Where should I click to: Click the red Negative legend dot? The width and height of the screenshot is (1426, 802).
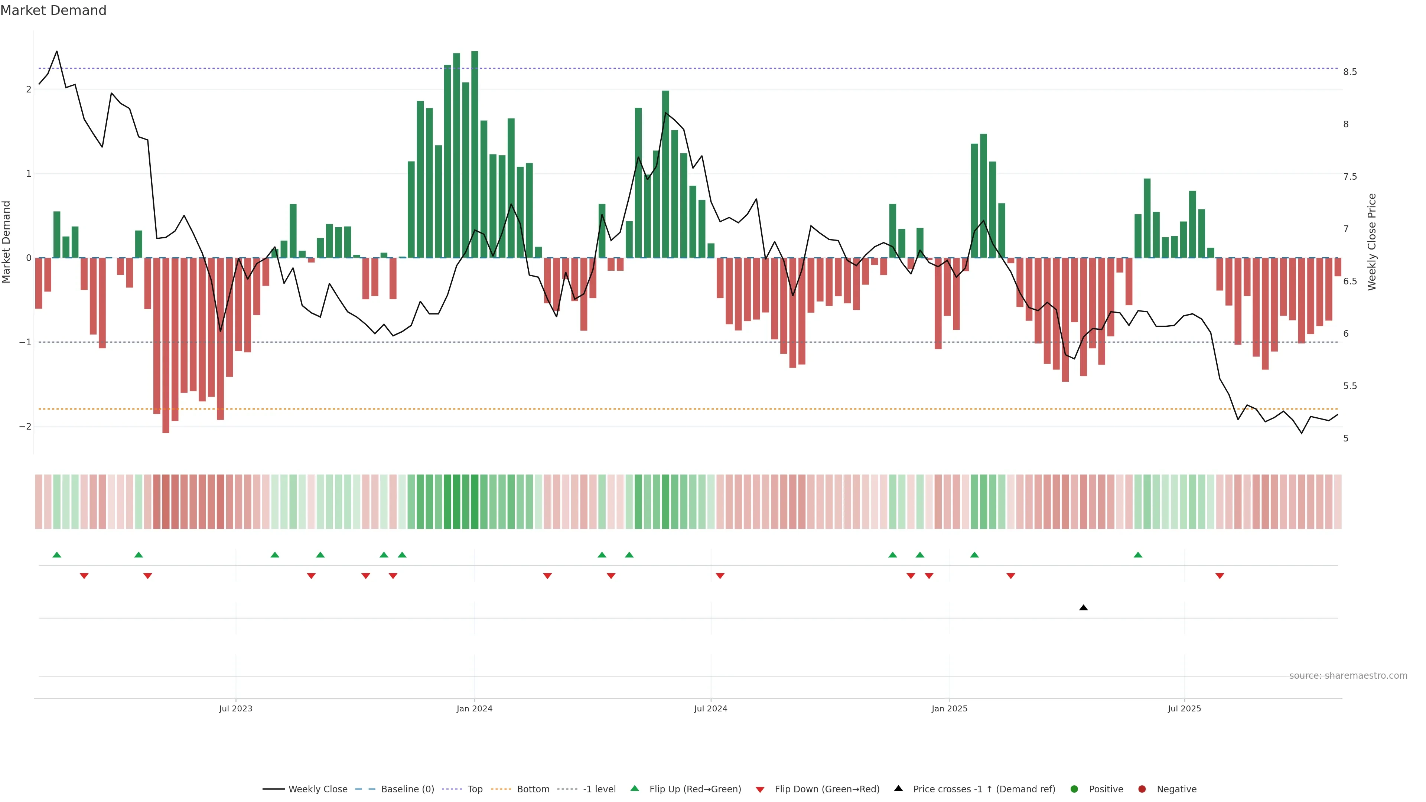[1142, 789]
